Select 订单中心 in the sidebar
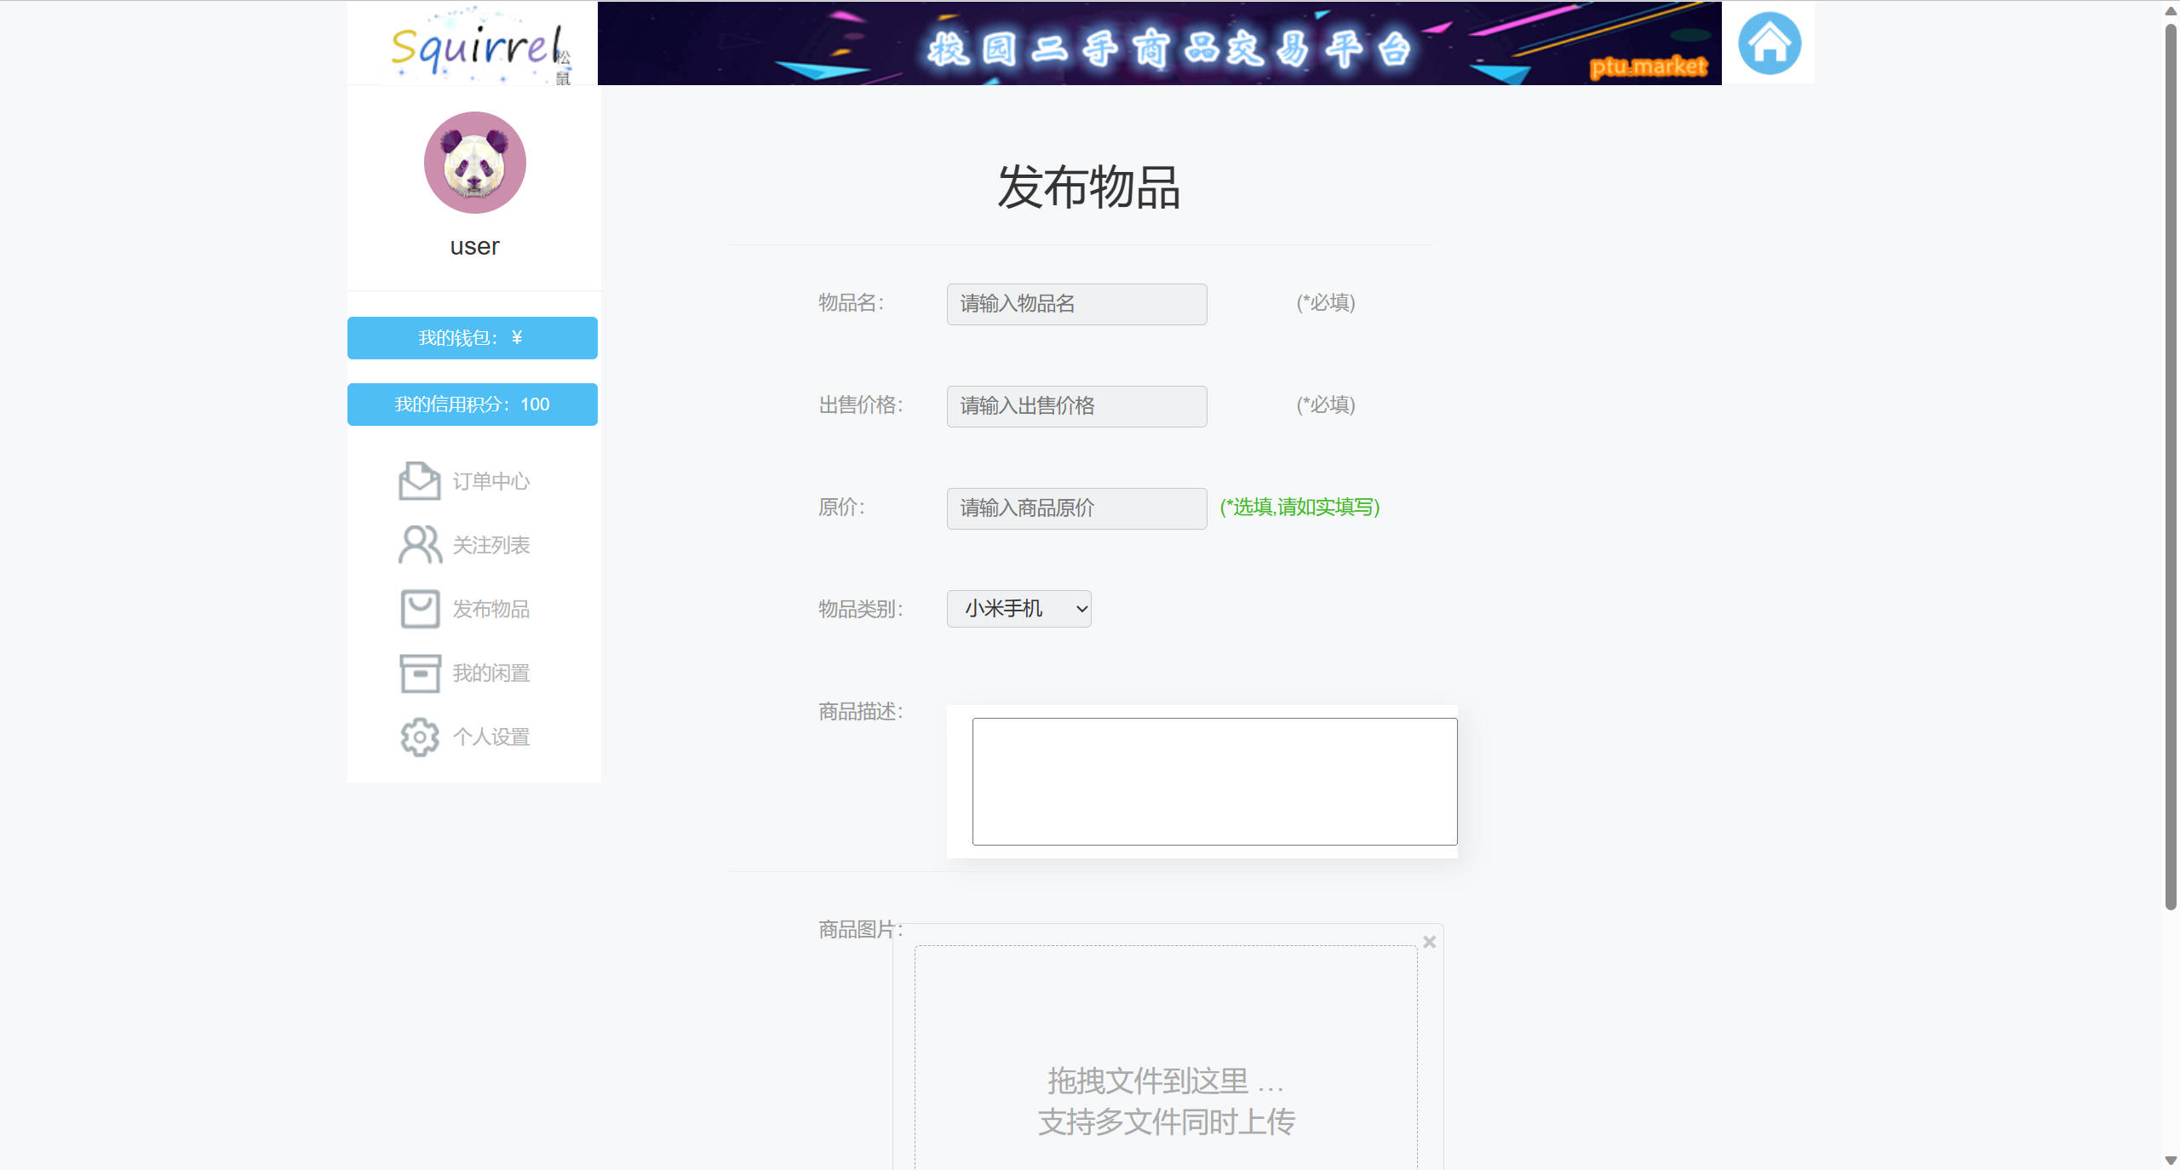2180x1170 pixels. pyautogui.click(x=491, y=480)
